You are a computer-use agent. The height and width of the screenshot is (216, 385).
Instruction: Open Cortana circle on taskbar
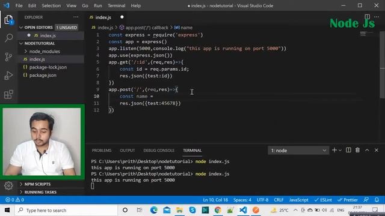coord(125,210)
